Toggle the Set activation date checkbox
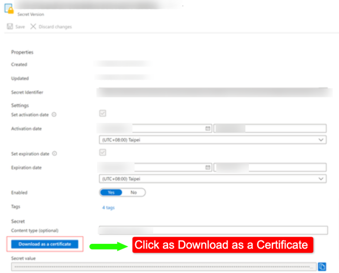 click(103, 113)
